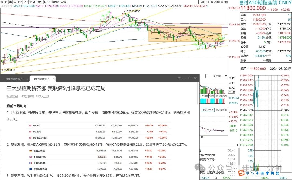Close the active 三大股指期货齐 tab
Image resolution: width=292 pixels, height=180 pixels.
(54, 79)
